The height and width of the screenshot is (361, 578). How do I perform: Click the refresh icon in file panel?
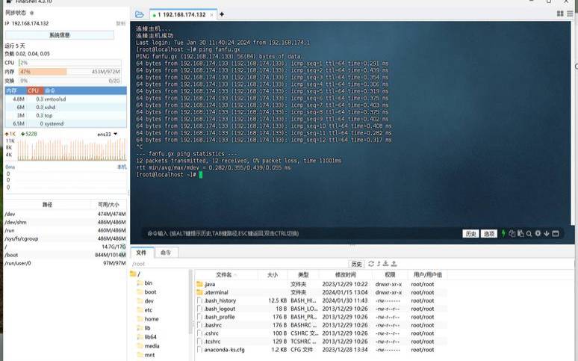(371, 264)
